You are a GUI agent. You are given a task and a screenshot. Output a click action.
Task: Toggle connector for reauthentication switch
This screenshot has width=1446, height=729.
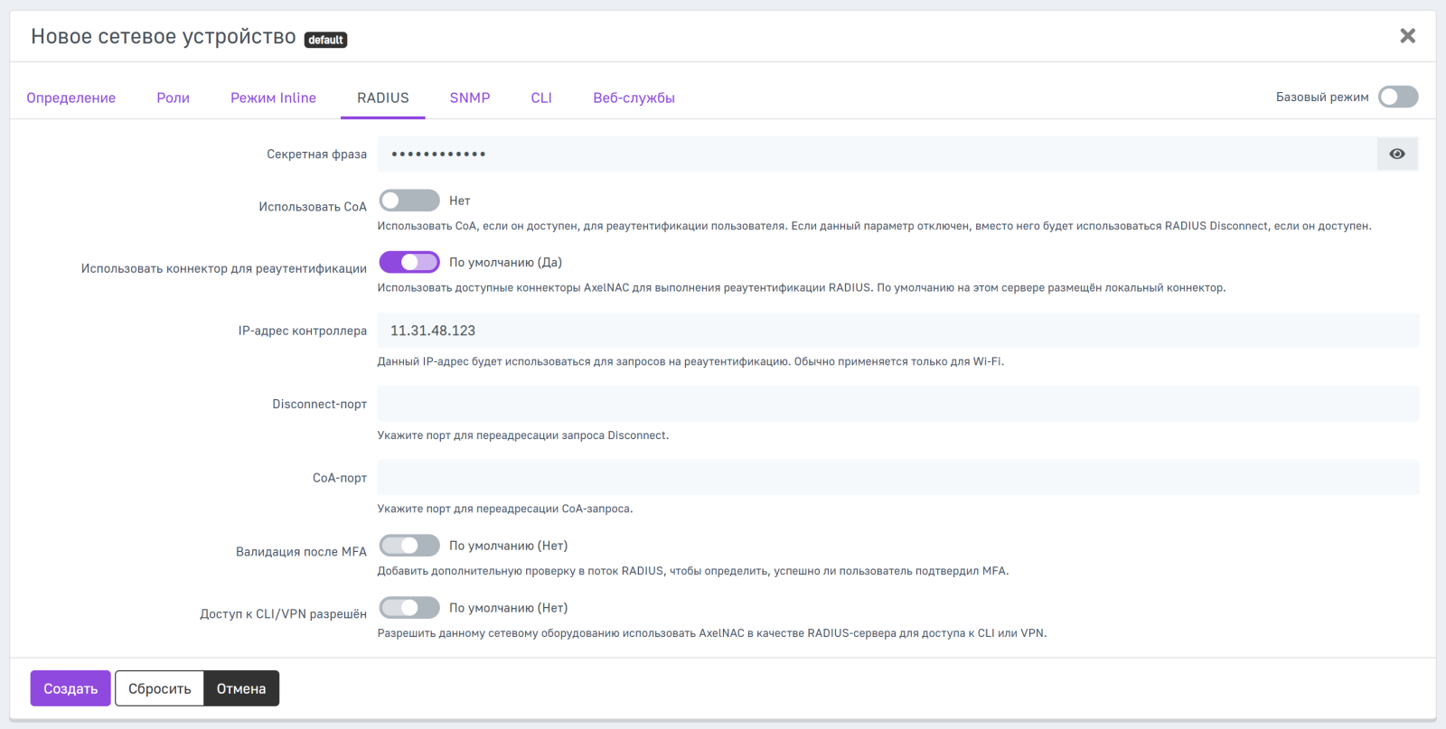pyautogui.click(x=409, y=262)
